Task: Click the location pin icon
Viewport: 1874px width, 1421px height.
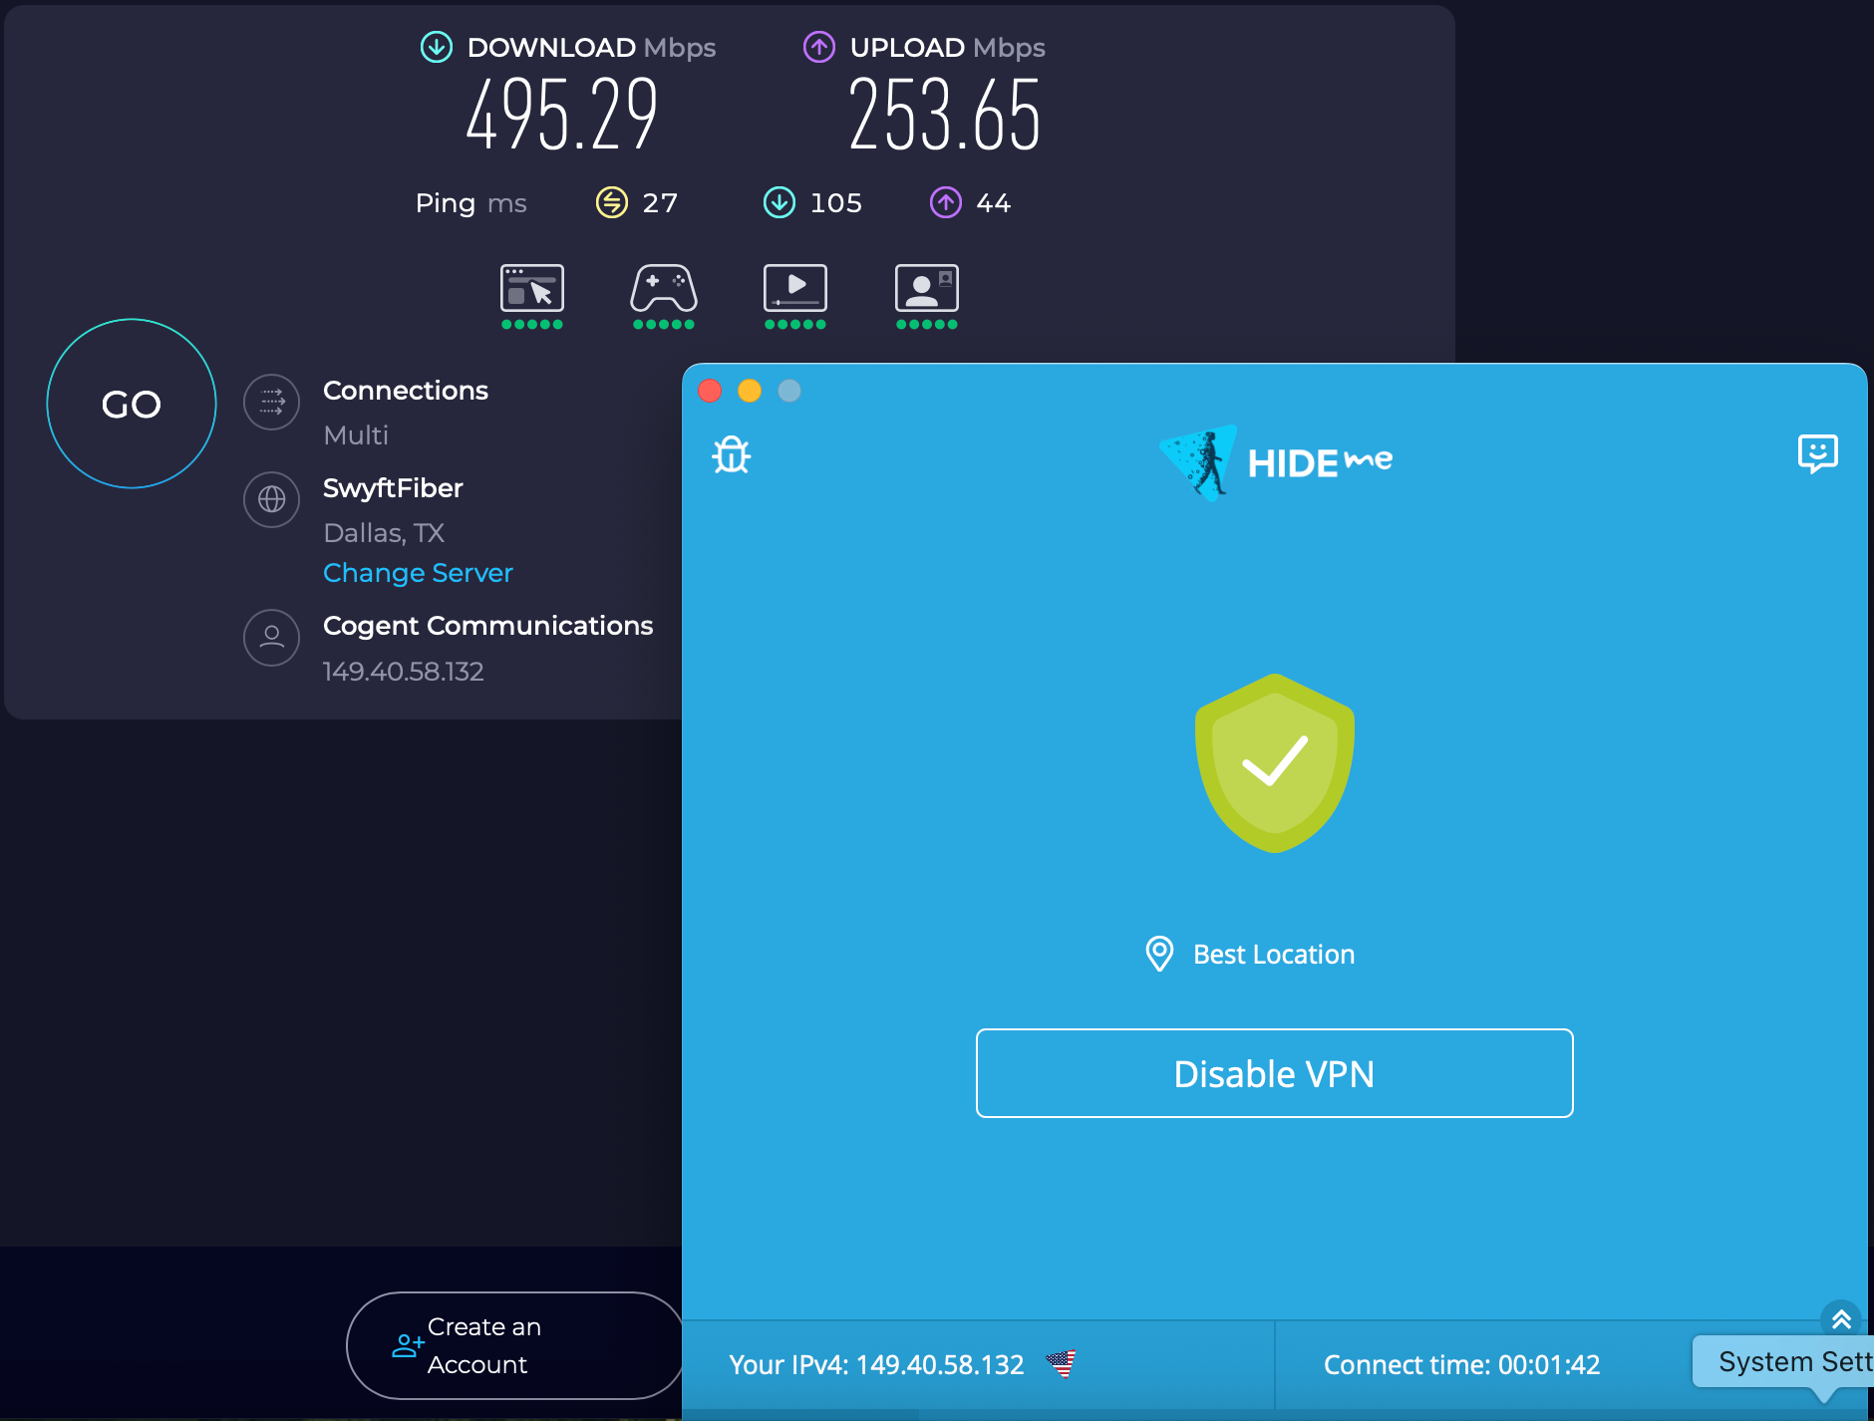Action: 1159,954
